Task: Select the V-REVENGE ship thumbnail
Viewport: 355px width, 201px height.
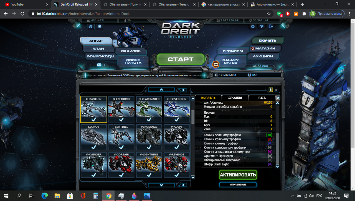Action: click(177, 165)
